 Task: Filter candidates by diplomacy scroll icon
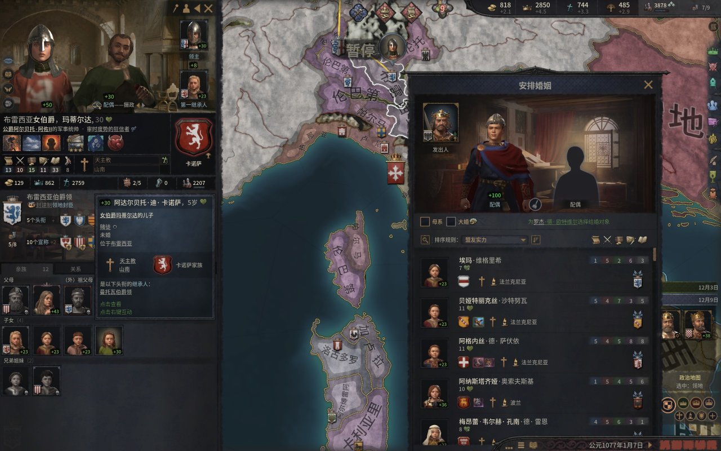[x=596, y=240]
